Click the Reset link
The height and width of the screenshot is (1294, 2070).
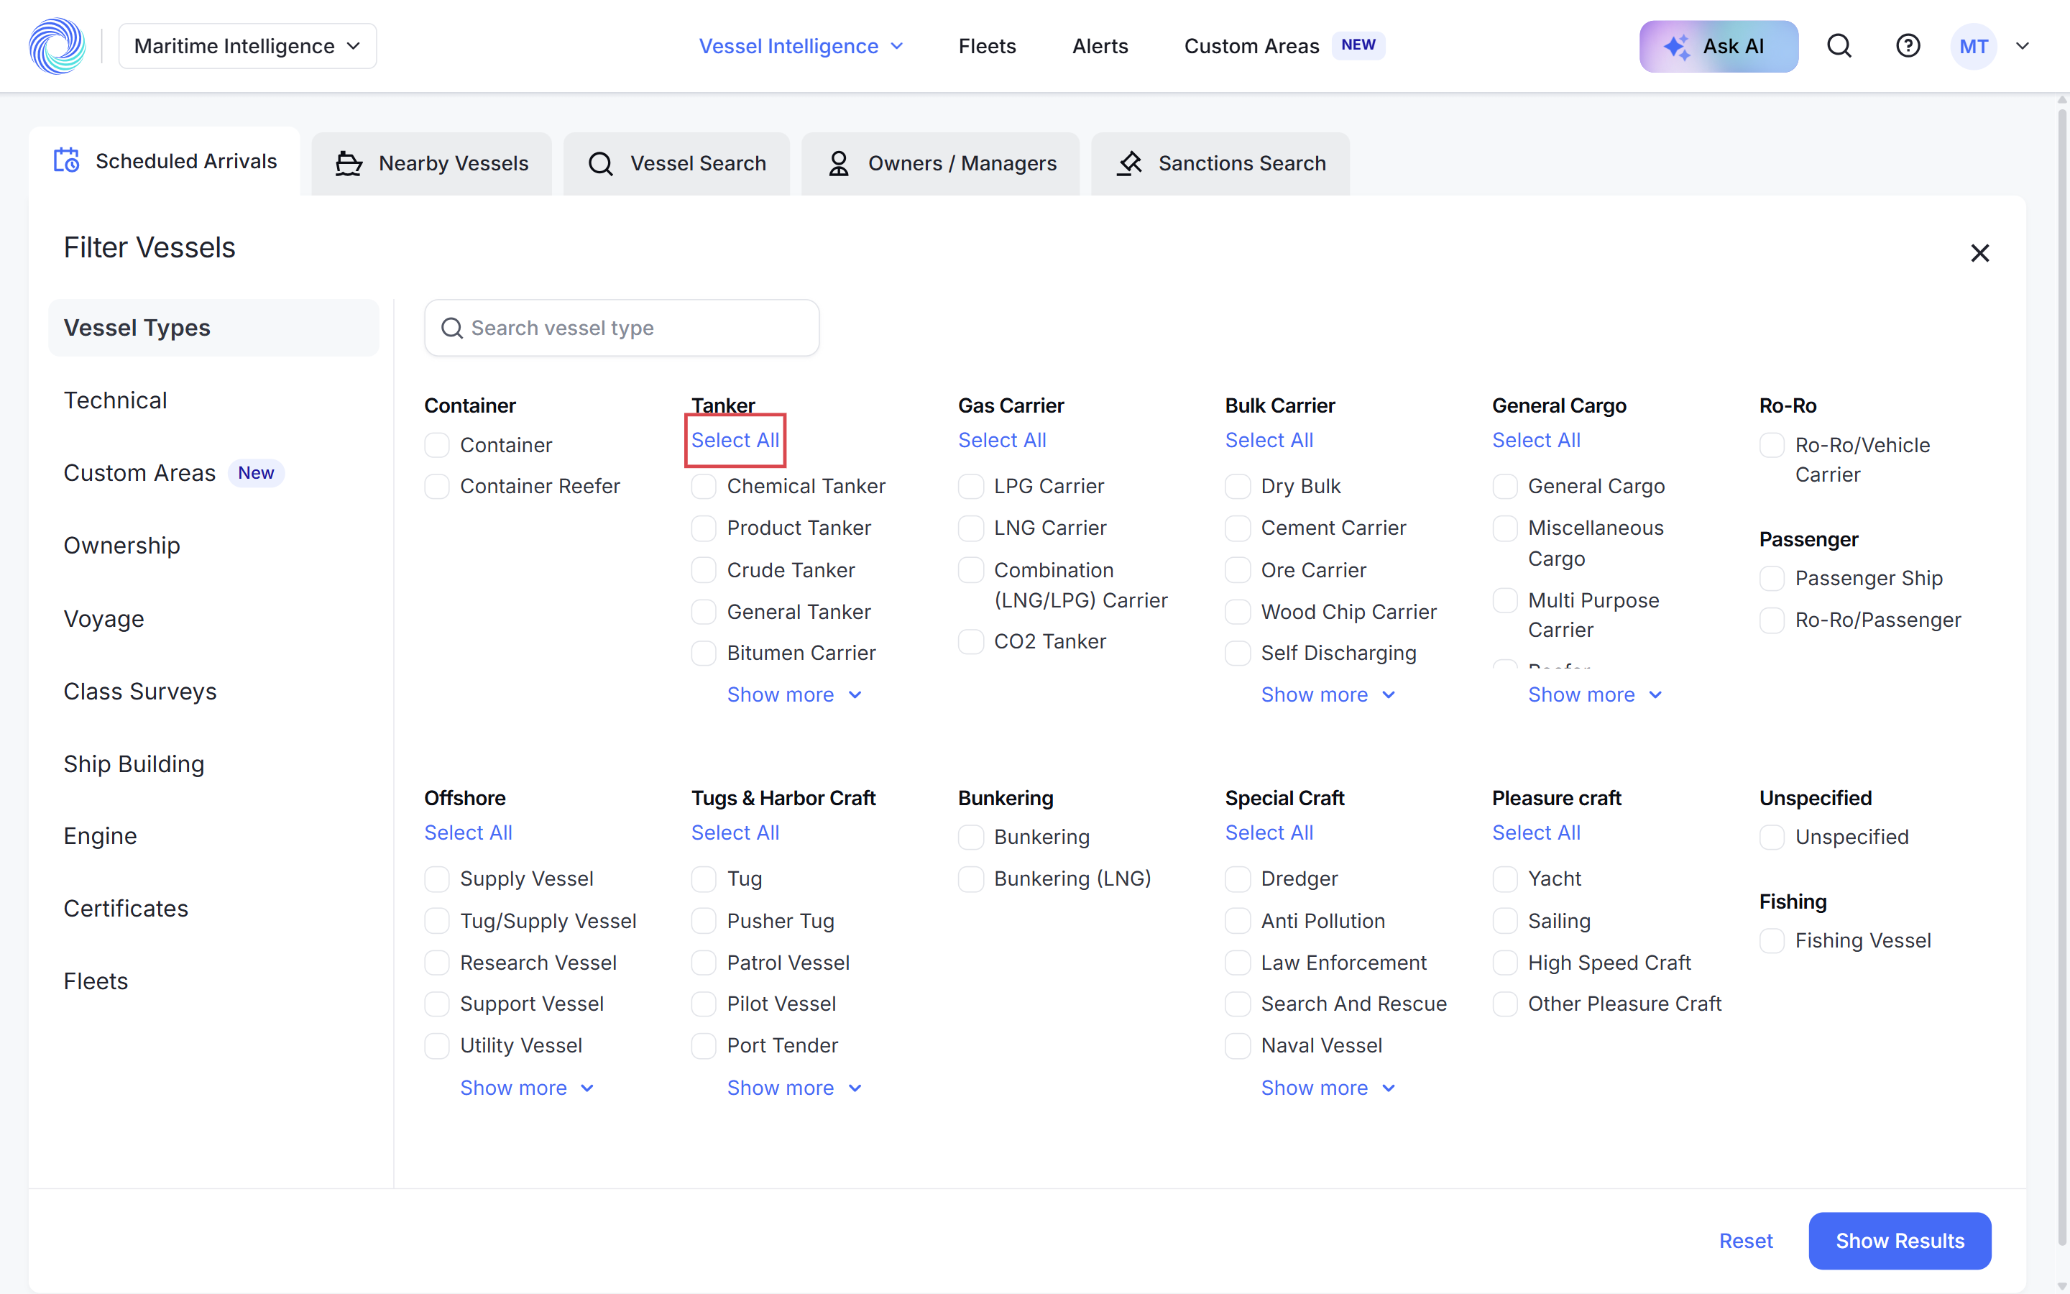tap(1746, 1242)
